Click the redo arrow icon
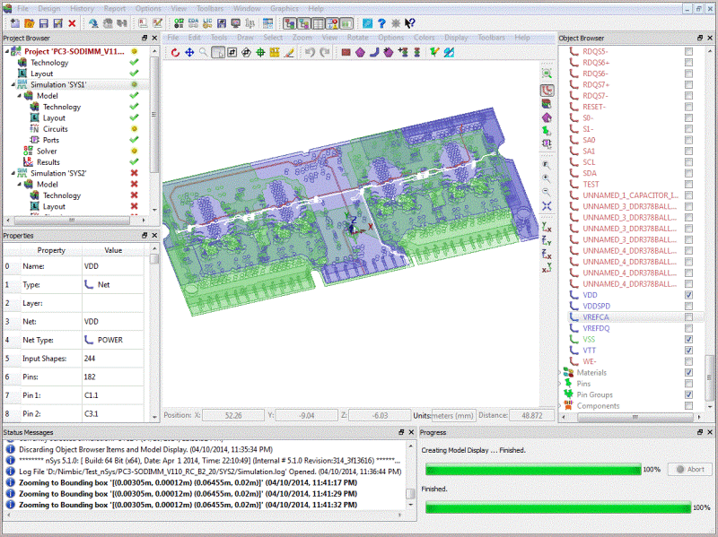Image resolution: width=718 pixels, height=537 pixels. tap(325, 53)
